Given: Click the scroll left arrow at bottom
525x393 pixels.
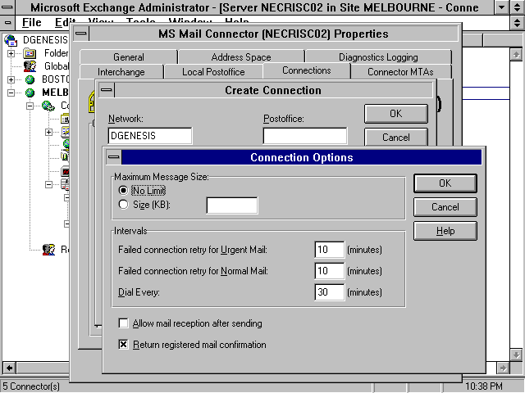Looking at the screenshot, I should coord(9,368).
